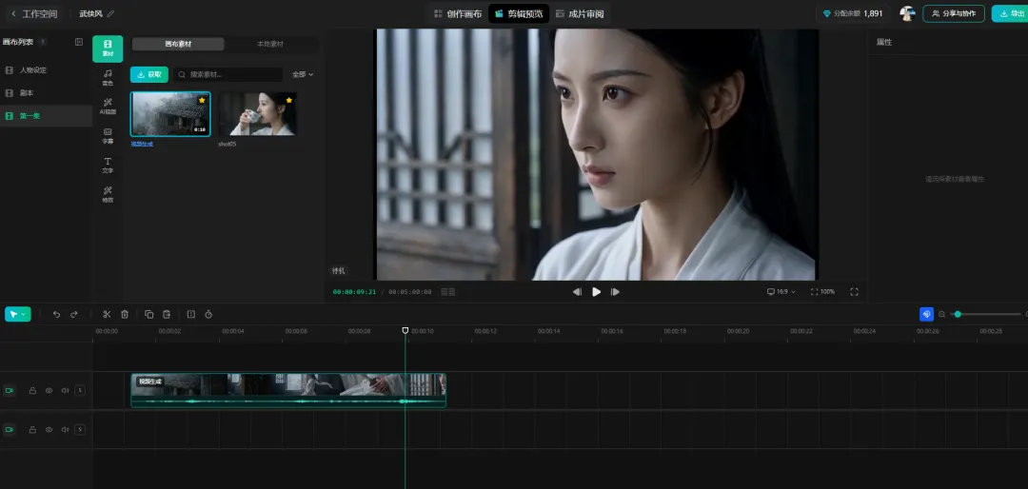Mute the first video track
Image resolution: width=1028 pixels, height=489 pixels.
[65, 391]
